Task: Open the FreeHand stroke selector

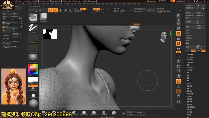Action: point(33,28)
